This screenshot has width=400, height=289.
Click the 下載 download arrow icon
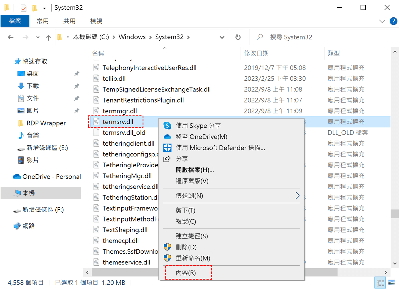click(21, 86)
